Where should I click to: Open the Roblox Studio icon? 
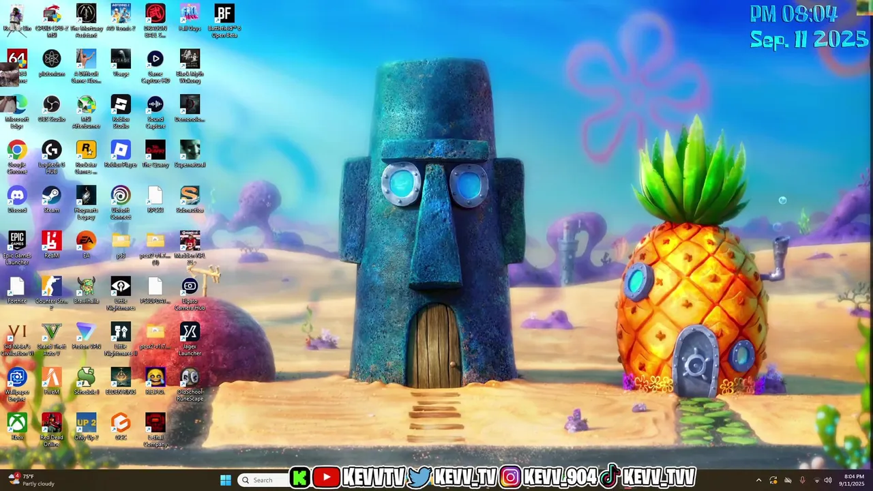(121, 112)
